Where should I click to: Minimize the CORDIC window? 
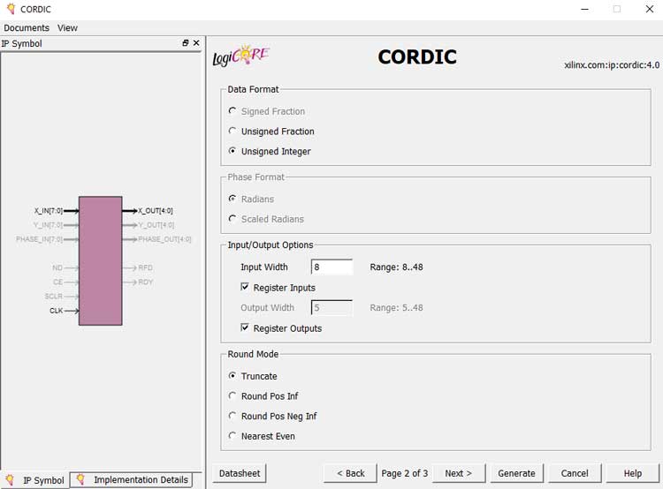pos(585,9)
